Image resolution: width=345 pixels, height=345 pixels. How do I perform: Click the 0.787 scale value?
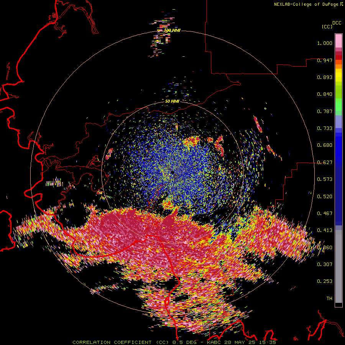point(325,111)
